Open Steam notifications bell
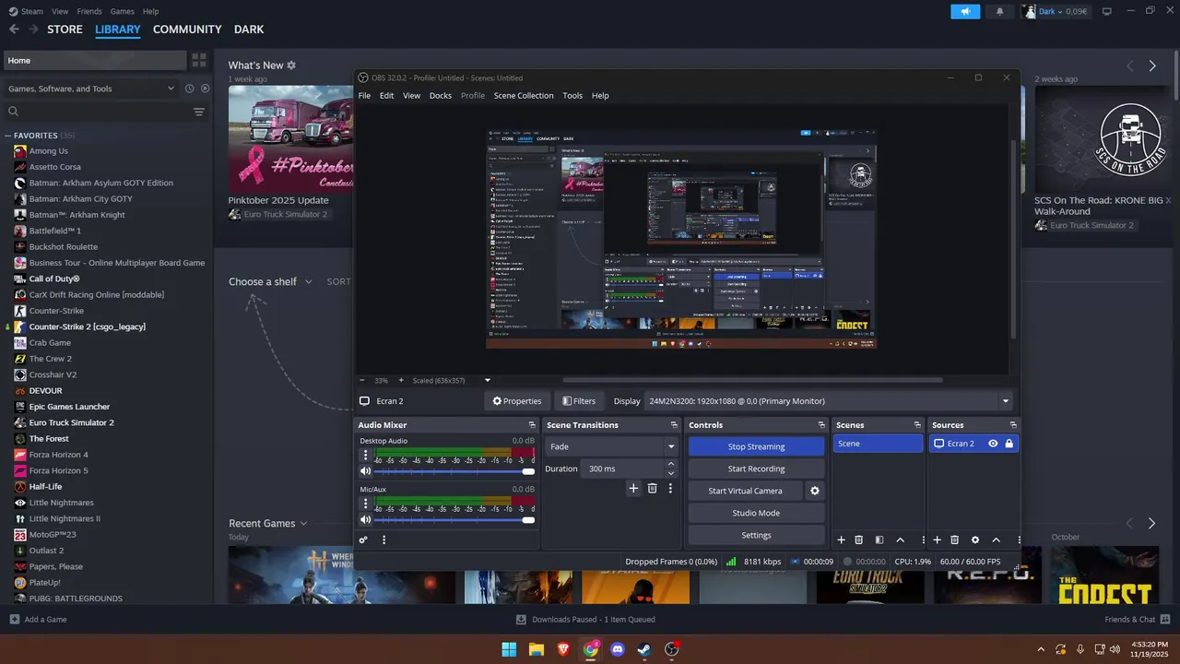Image resolution: width=1180 pixels, height=664 pixels. point(1000,11)
